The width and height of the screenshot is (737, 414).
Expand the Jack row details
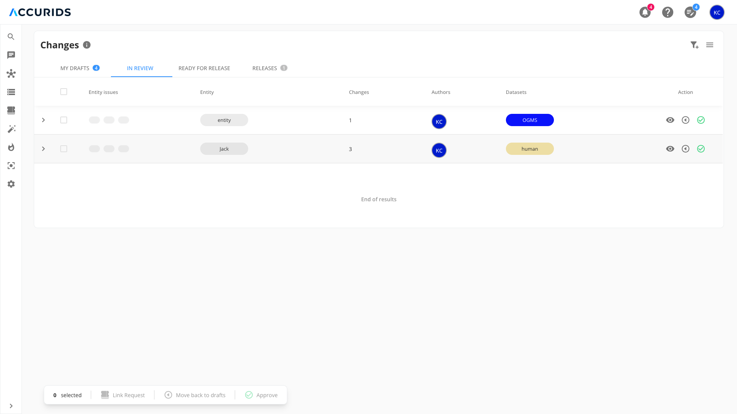(x=43, y=148)
